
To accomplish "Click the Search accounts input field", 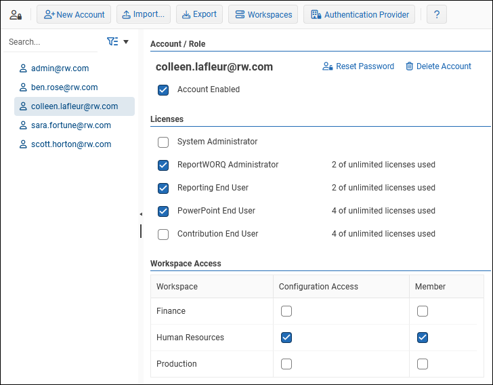I will point(51,42).
